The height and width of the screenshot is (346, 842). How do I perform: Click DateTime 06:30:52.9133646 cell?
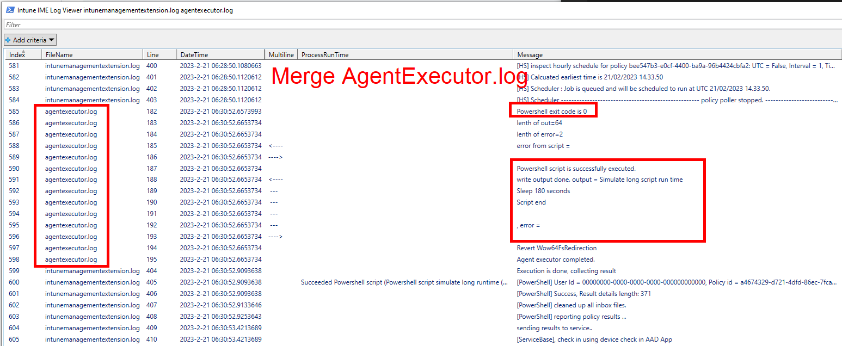220,305
